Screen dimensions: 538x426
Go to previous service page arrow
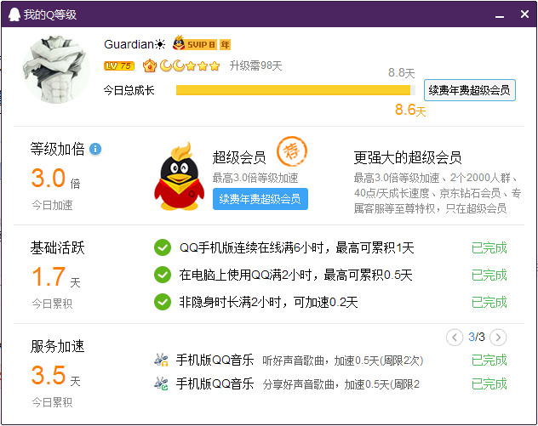tap(455, 338)
